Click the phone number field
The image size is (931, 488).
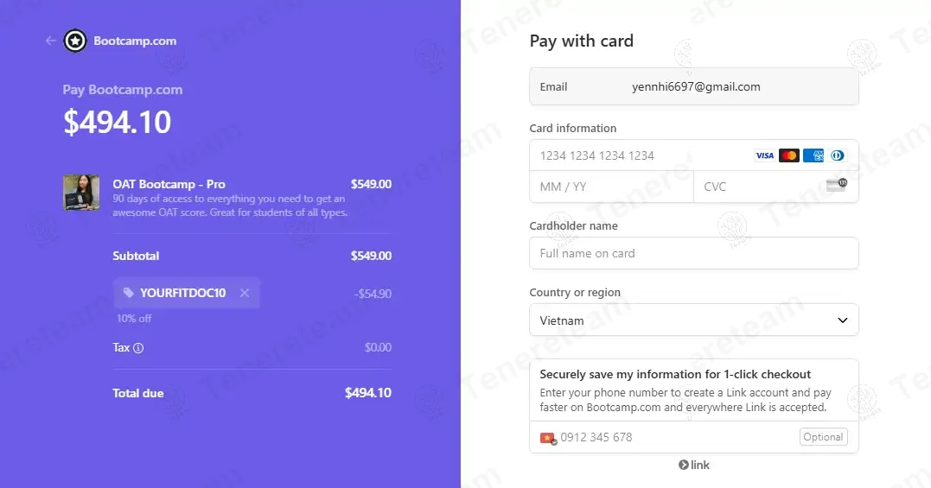tap(674, 438)
